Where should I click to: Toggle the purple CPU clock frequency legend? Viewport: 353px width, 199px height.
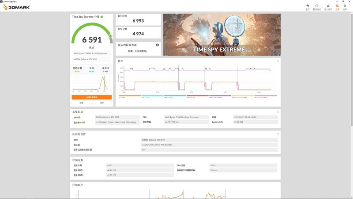point(220,96)
